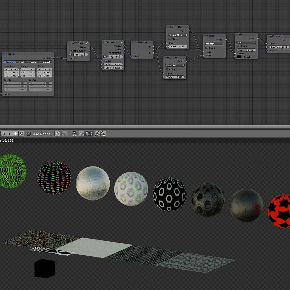Copy selected nodes to buffer icon
Screen dimensions: 290x290
point(98,134)
